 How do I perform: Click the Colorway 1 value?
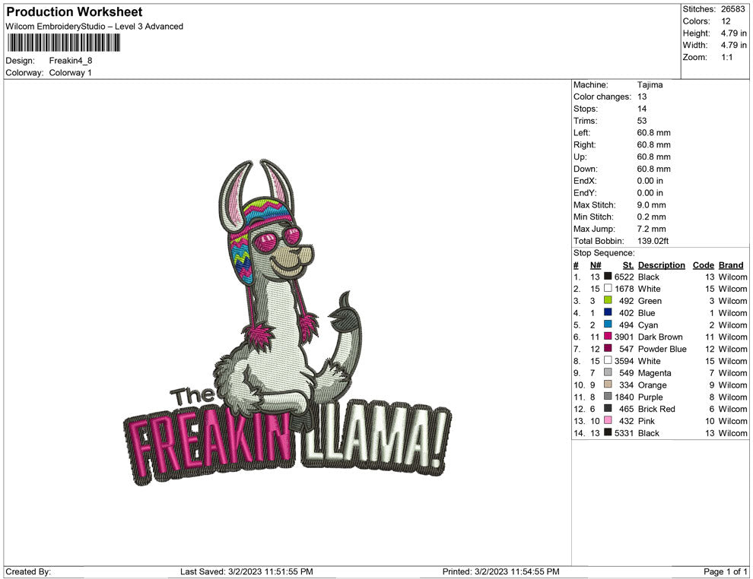click(x=70, y=72)
